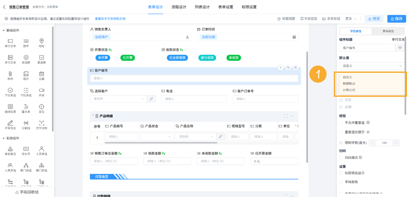The height and width of the screenshot is (197, 407).
Task: Select the 地址 location pin component
Action: click(41, 41)
